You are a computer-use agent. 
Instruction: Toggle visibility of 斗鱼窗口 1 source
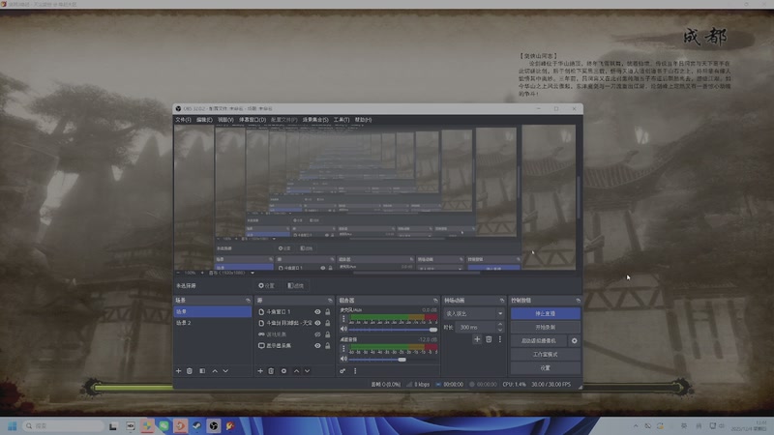pyautogui.click(x=317, y=311)
